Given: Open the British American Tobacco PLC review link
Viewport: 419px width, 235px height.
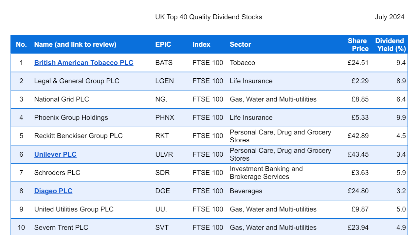Looking at the screenshot, I should (x=84, y=63).
